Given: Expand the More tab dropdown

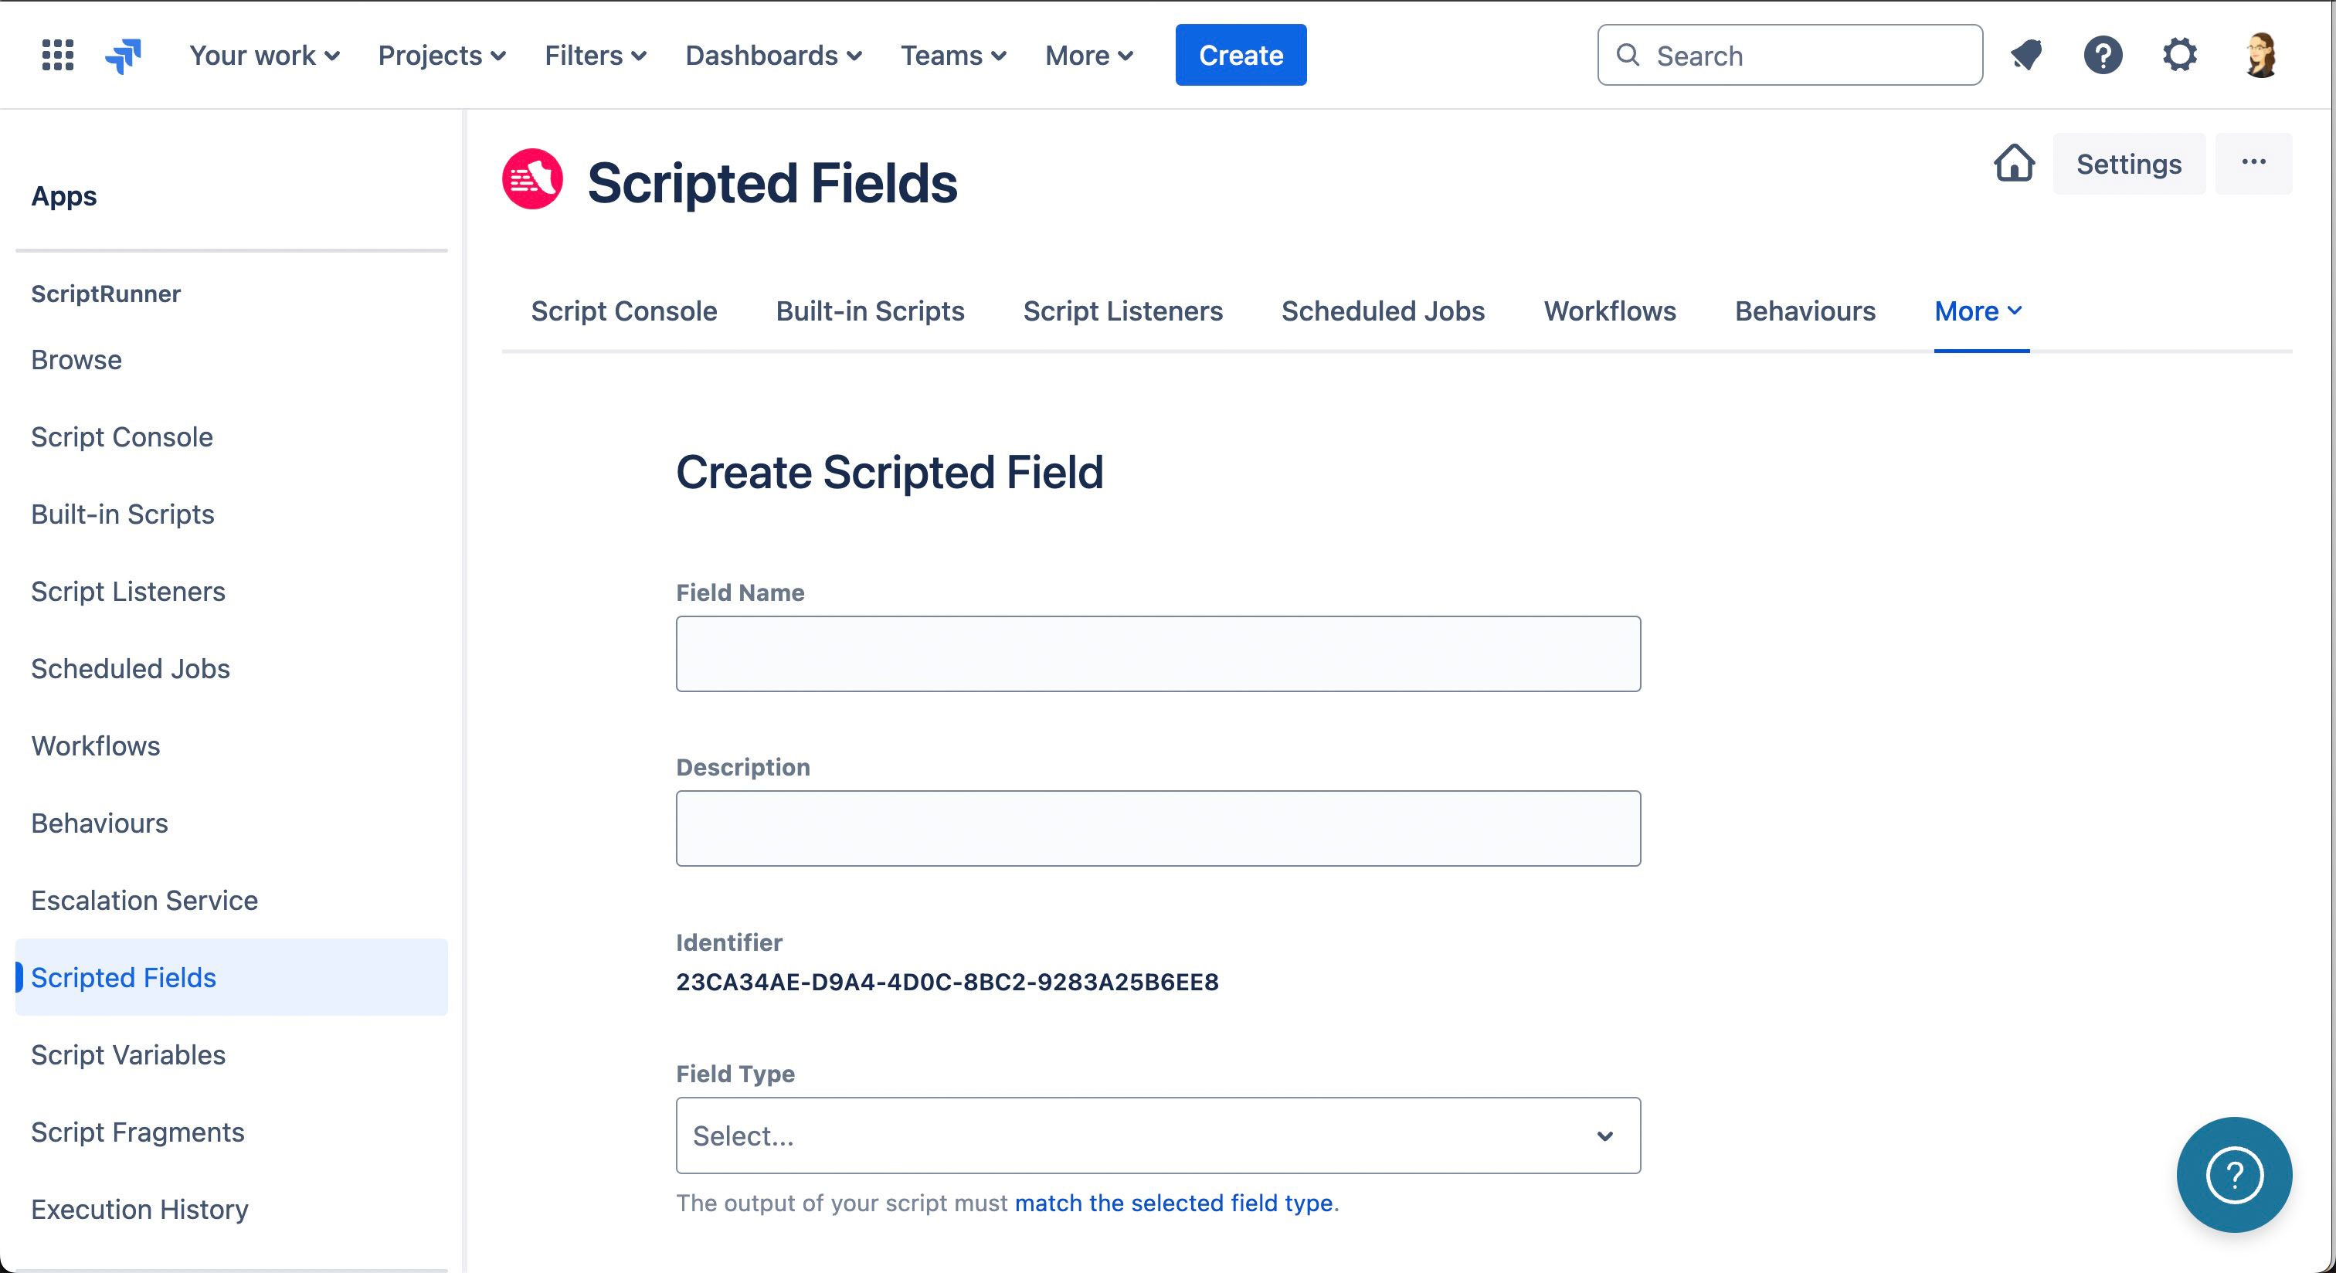Looking at the screenshot, I should tap(1978, 311).
